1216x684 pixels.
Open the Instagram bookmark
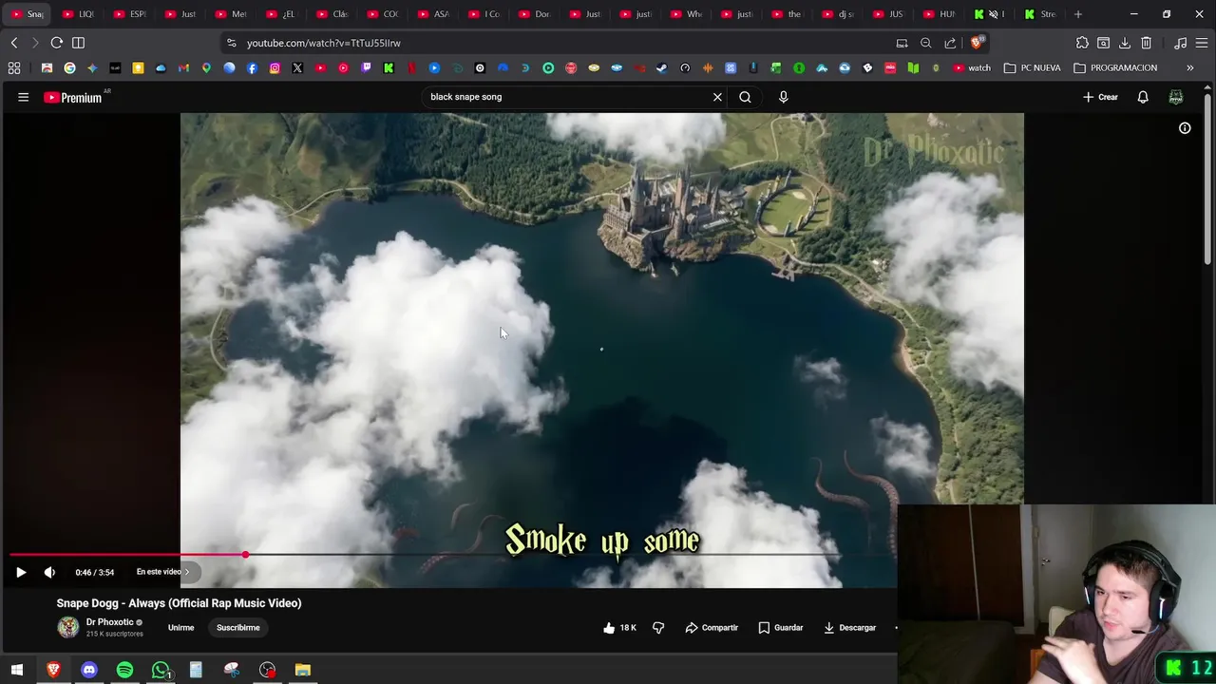tap(275, 68)
